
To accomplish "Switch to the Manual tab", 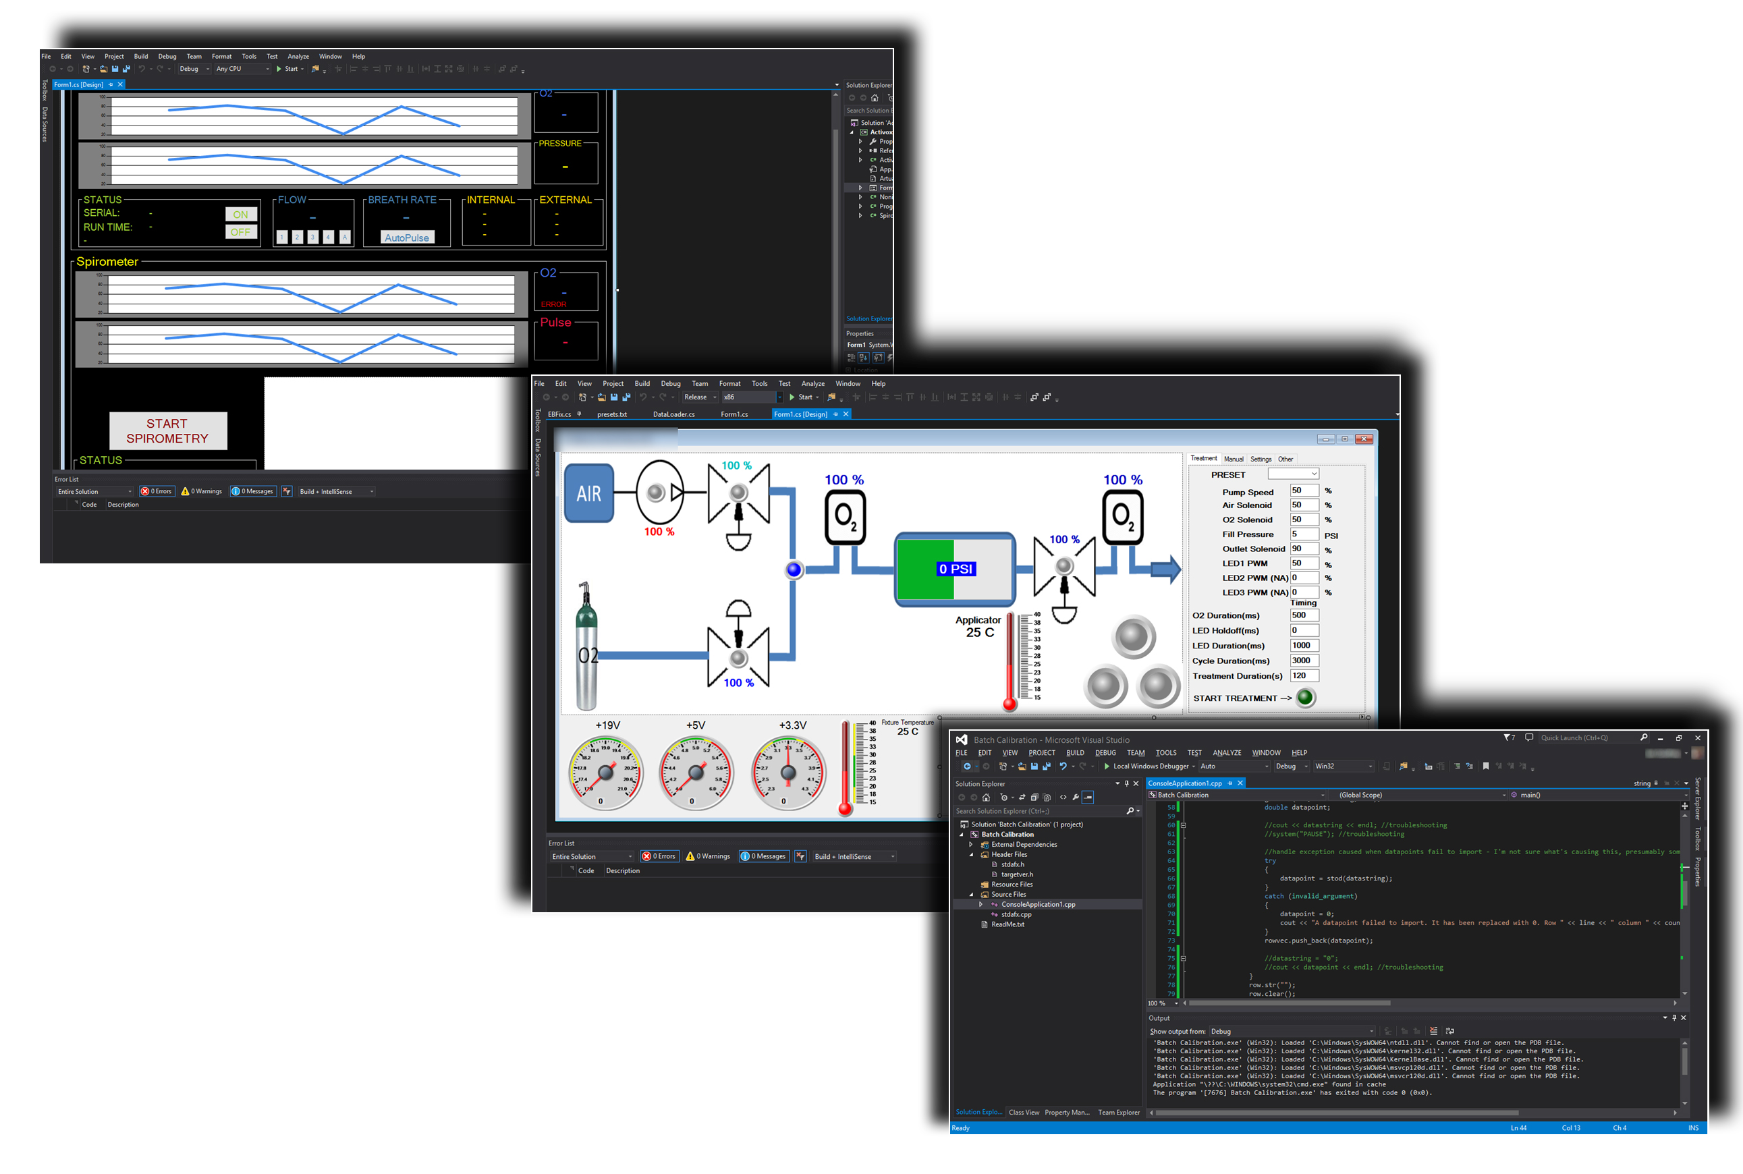I will pos(1233,459).
